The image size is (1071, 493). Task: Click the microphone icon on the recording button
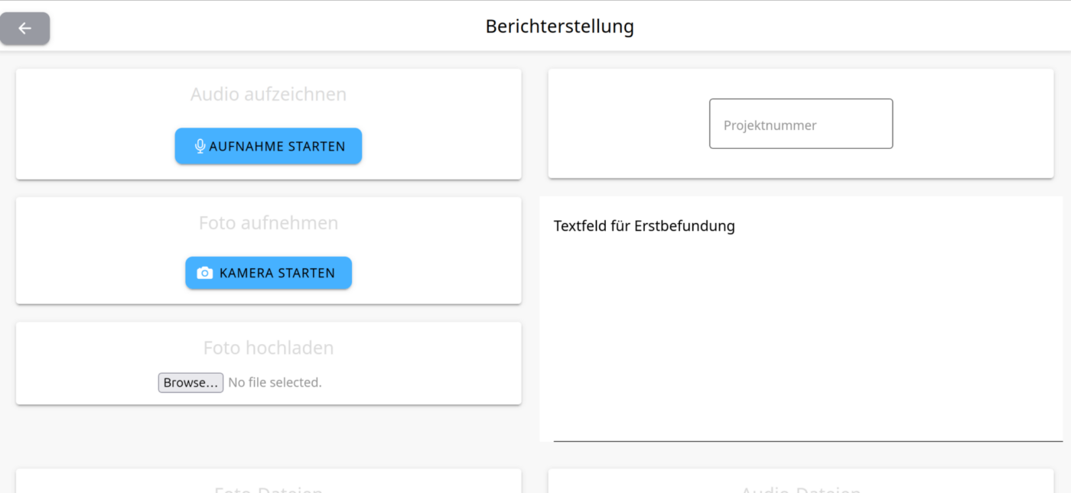tap(200, 146)
